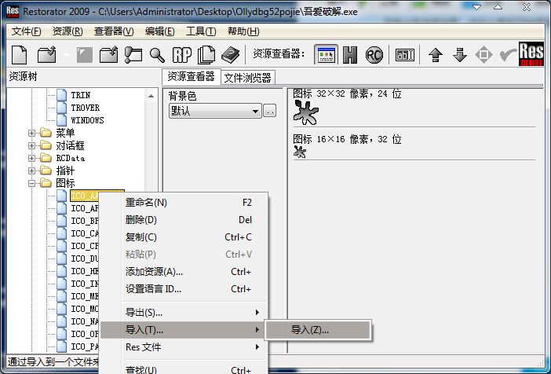
Task: Select the default resource viewer mode icon
Action: pyautogui.click(x=326, y=54)
